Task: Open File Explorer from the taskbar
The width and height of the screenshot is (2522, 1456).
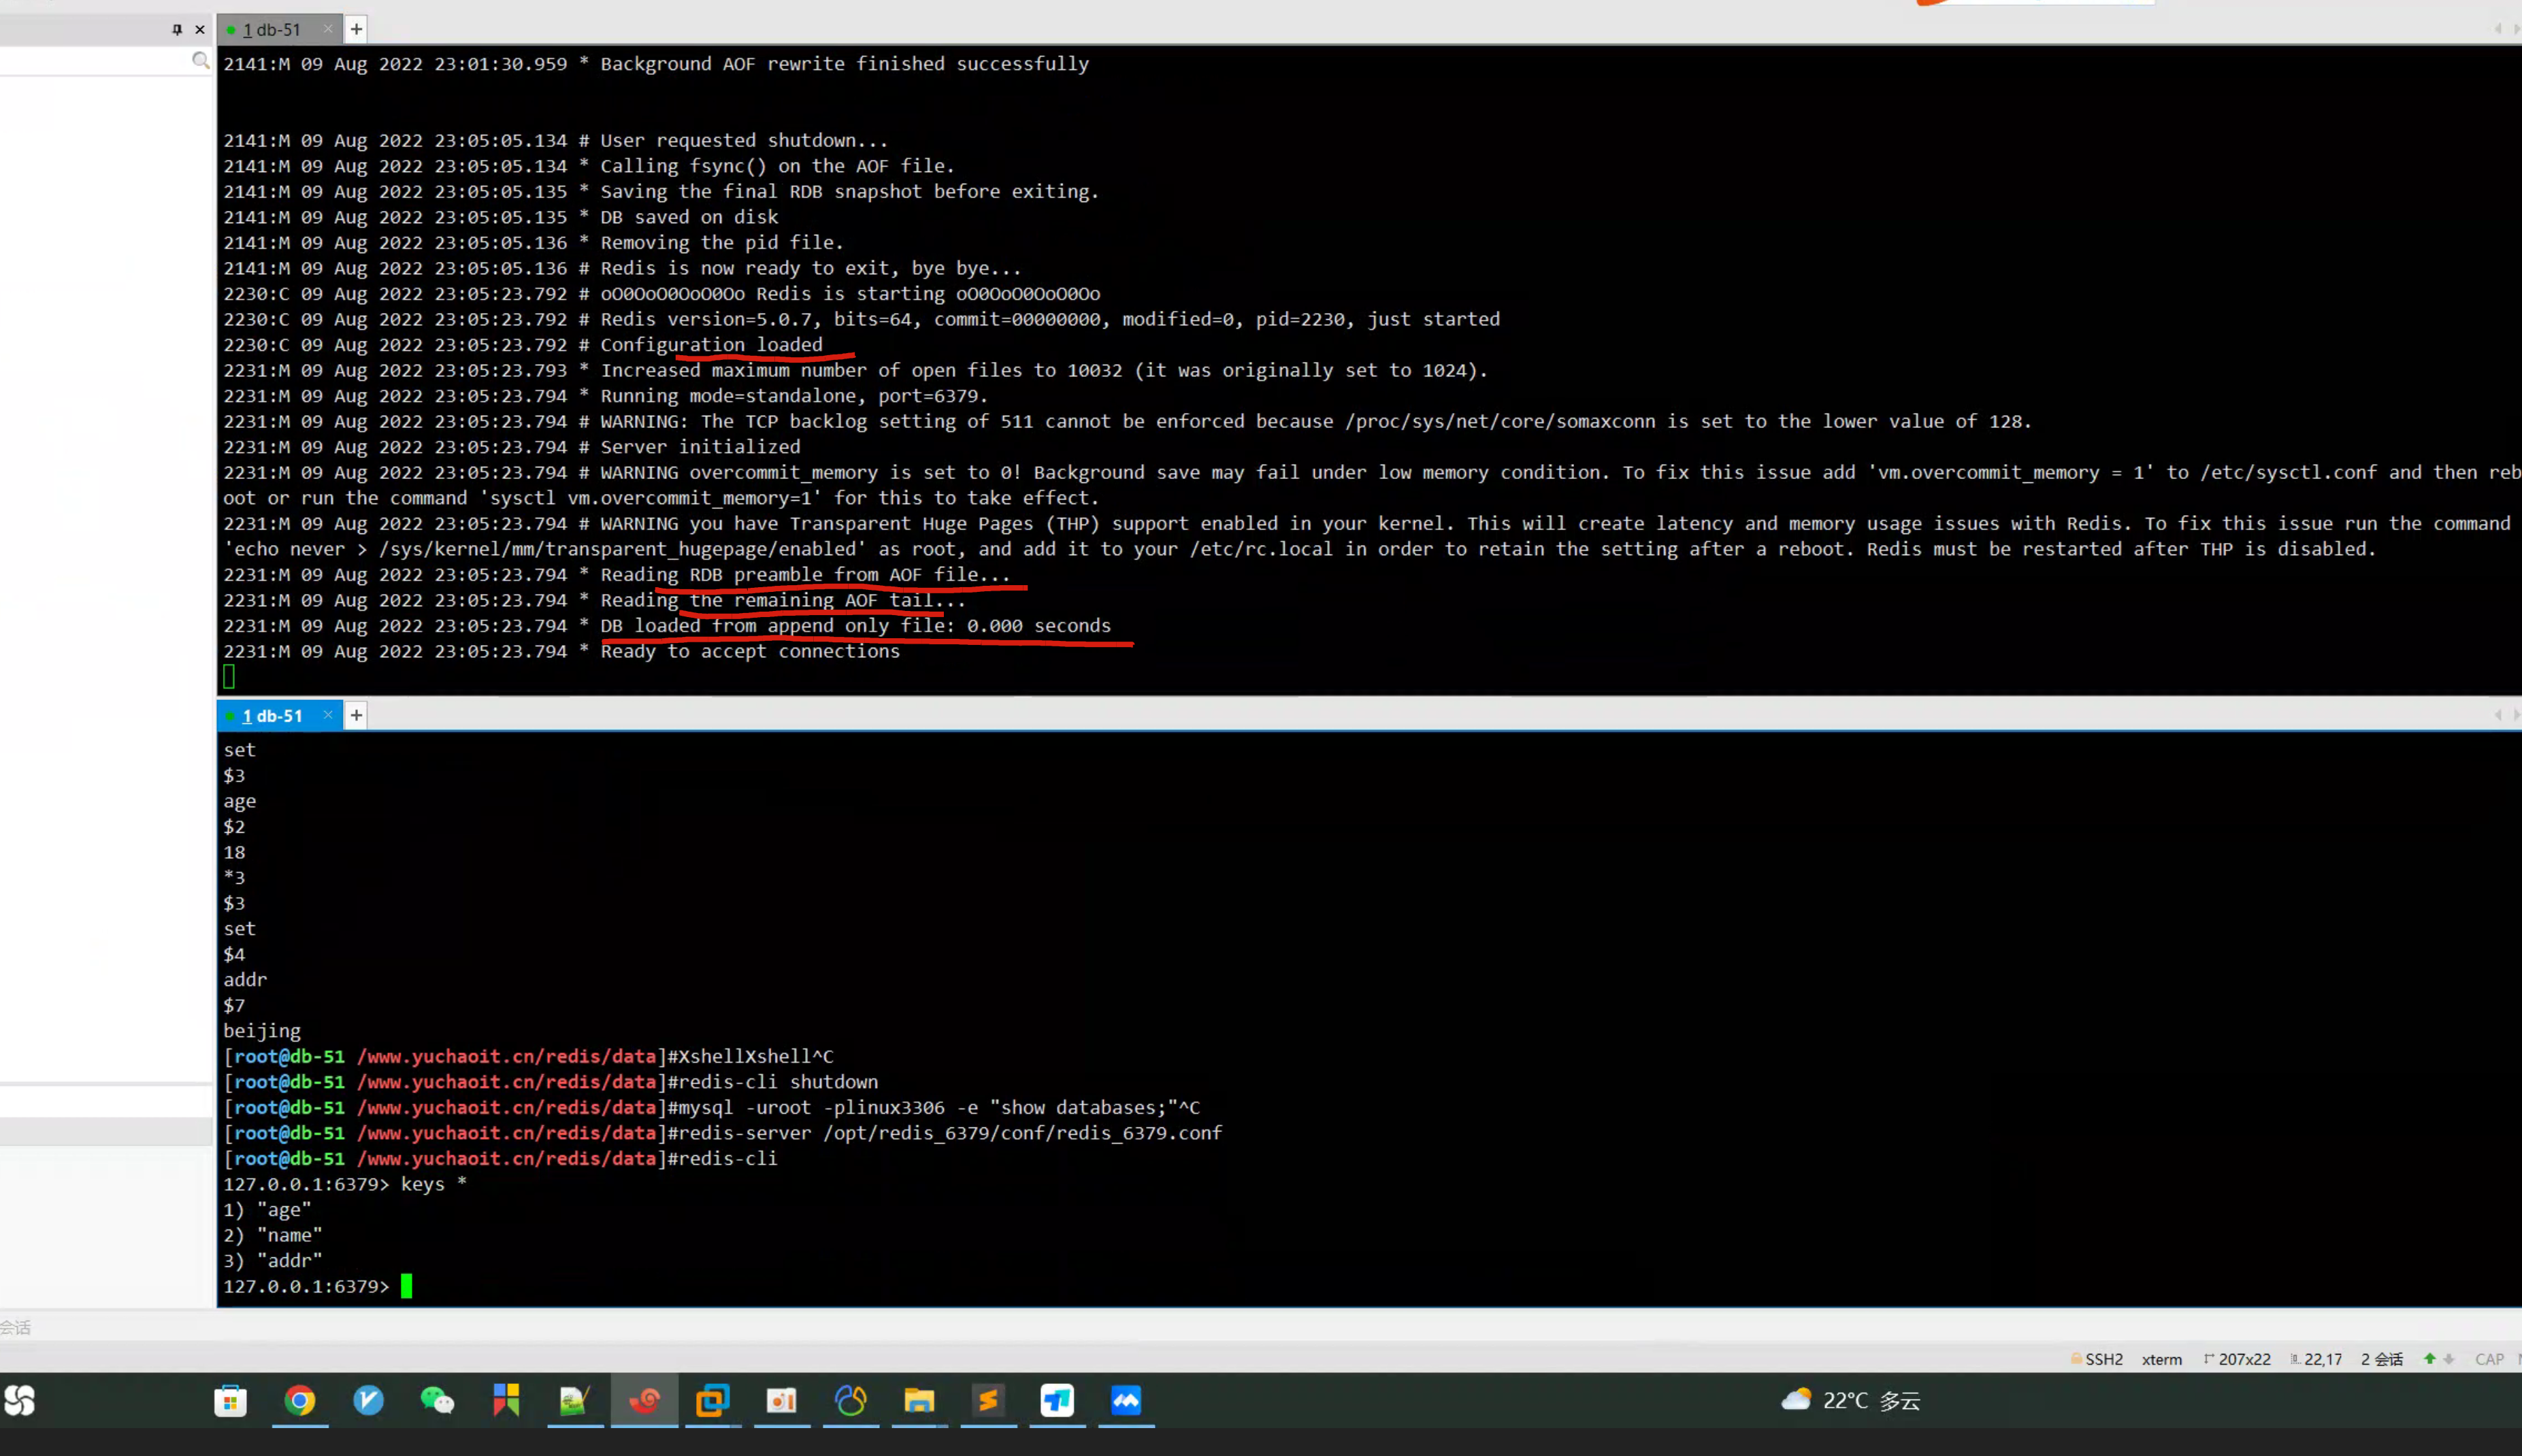Action: pos(919,1400)
